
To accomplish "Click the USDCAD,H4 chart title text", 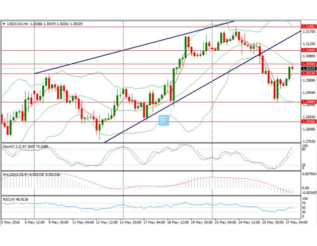I will point(16,24).
